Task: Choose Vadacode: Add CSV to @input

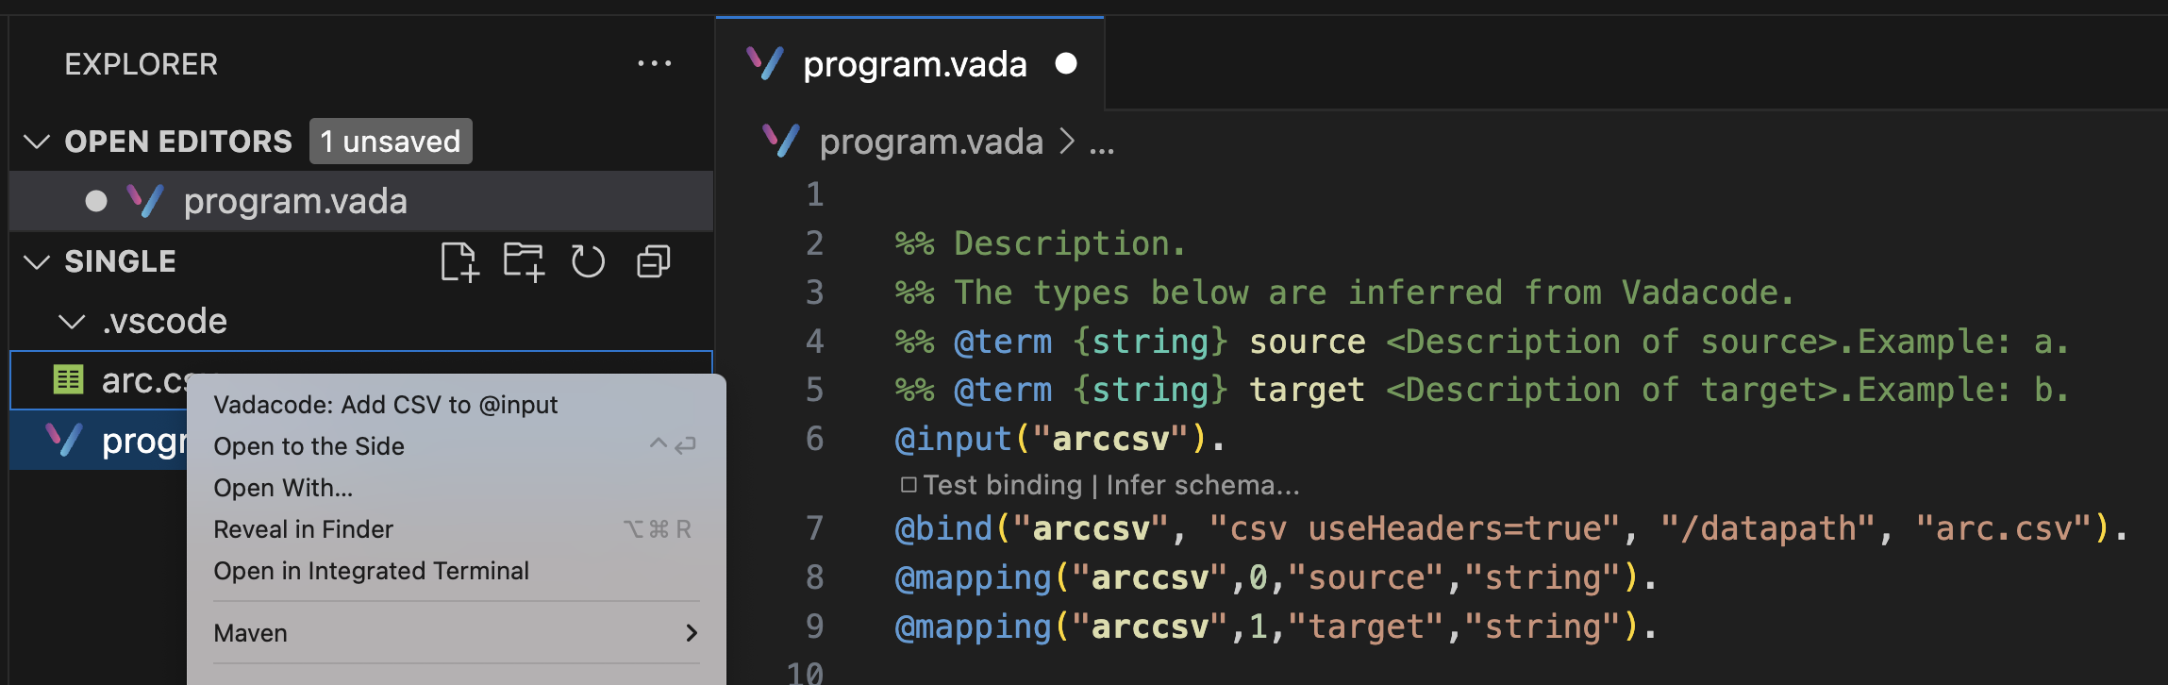Action: click(385, 405)
